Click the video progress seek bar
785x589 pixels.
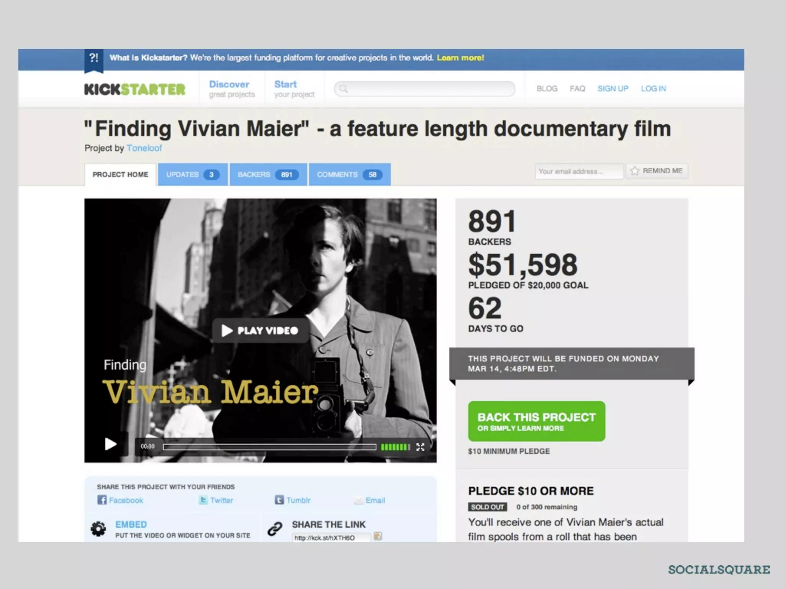pos(269,447)
